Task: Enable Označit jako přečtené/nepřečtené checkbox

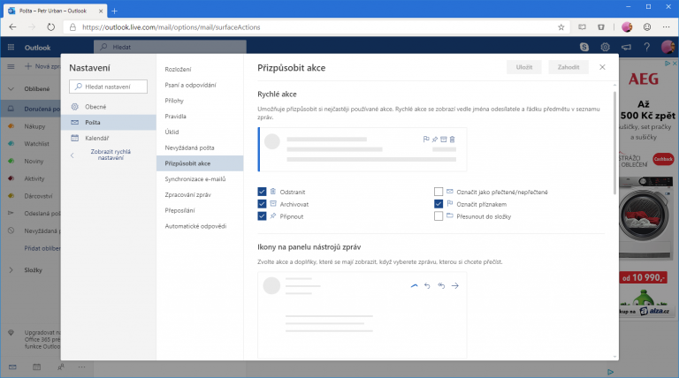Action: [x=439, y=192]
